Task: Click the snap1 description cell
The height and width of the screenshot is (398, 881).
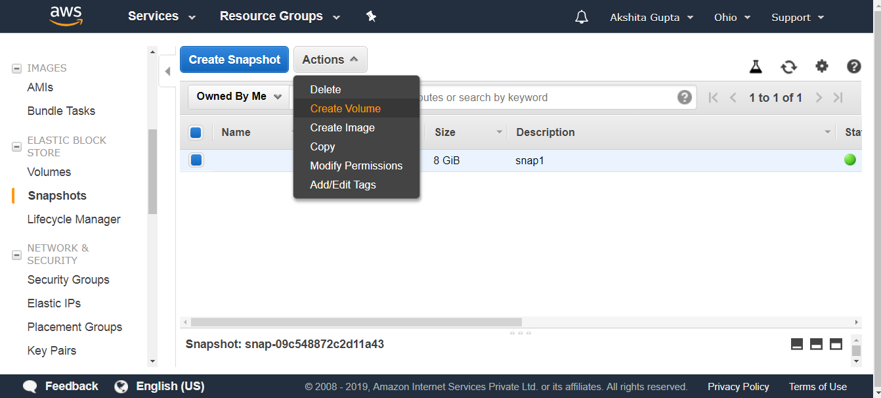Action: pos(530,160)
